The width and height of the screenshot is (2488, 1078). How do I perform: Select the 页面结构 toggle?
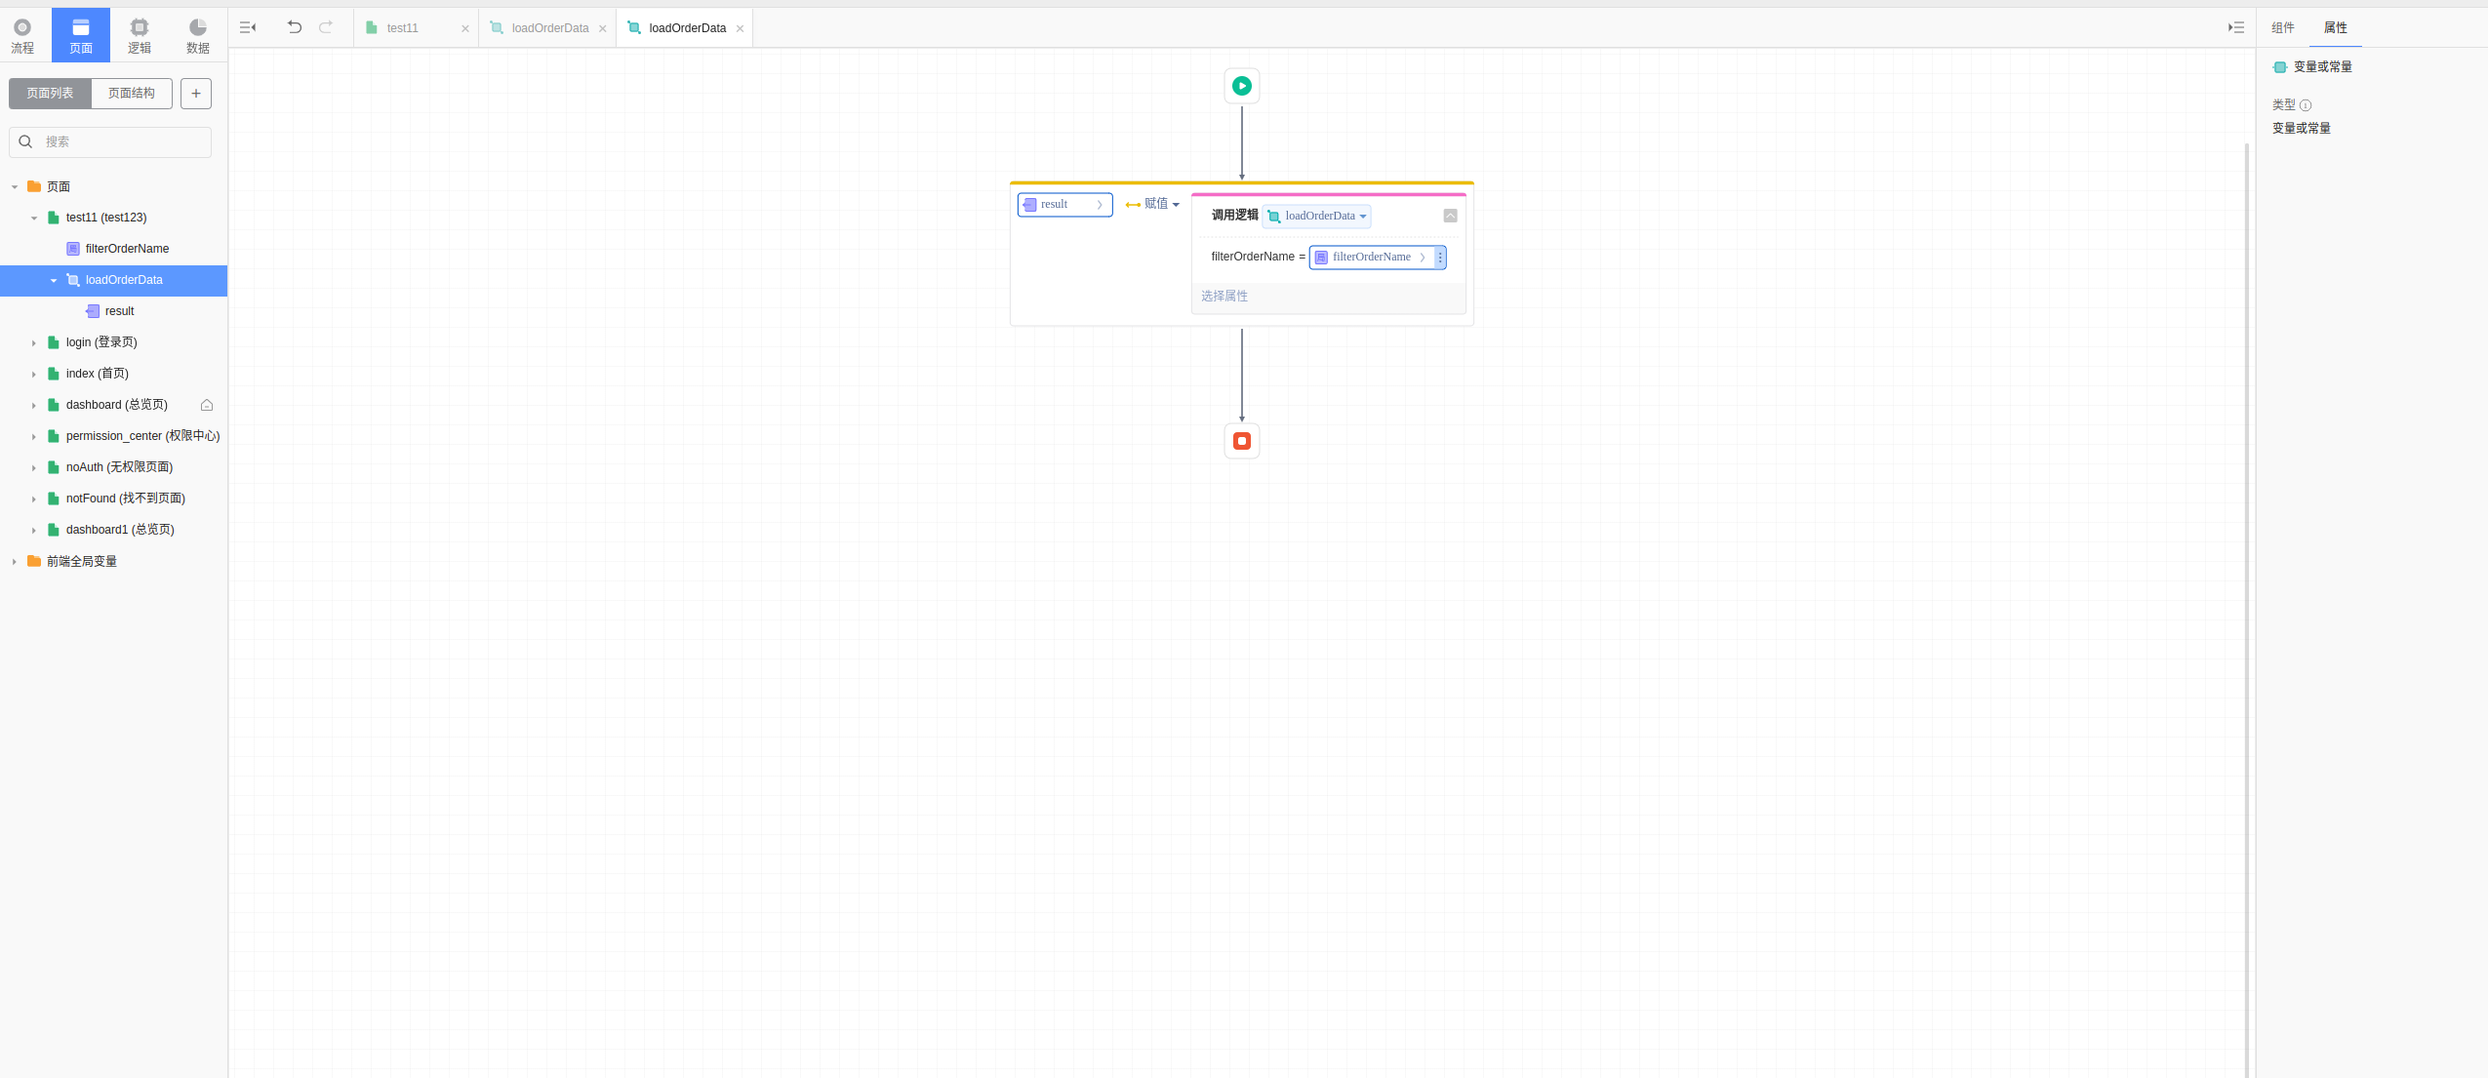point(132,94)
